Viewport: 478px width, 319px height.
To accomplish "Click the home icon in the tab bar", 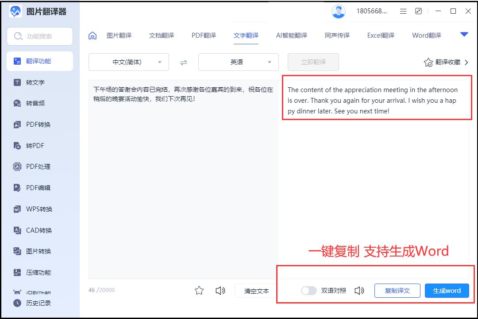I will (92, 35).
